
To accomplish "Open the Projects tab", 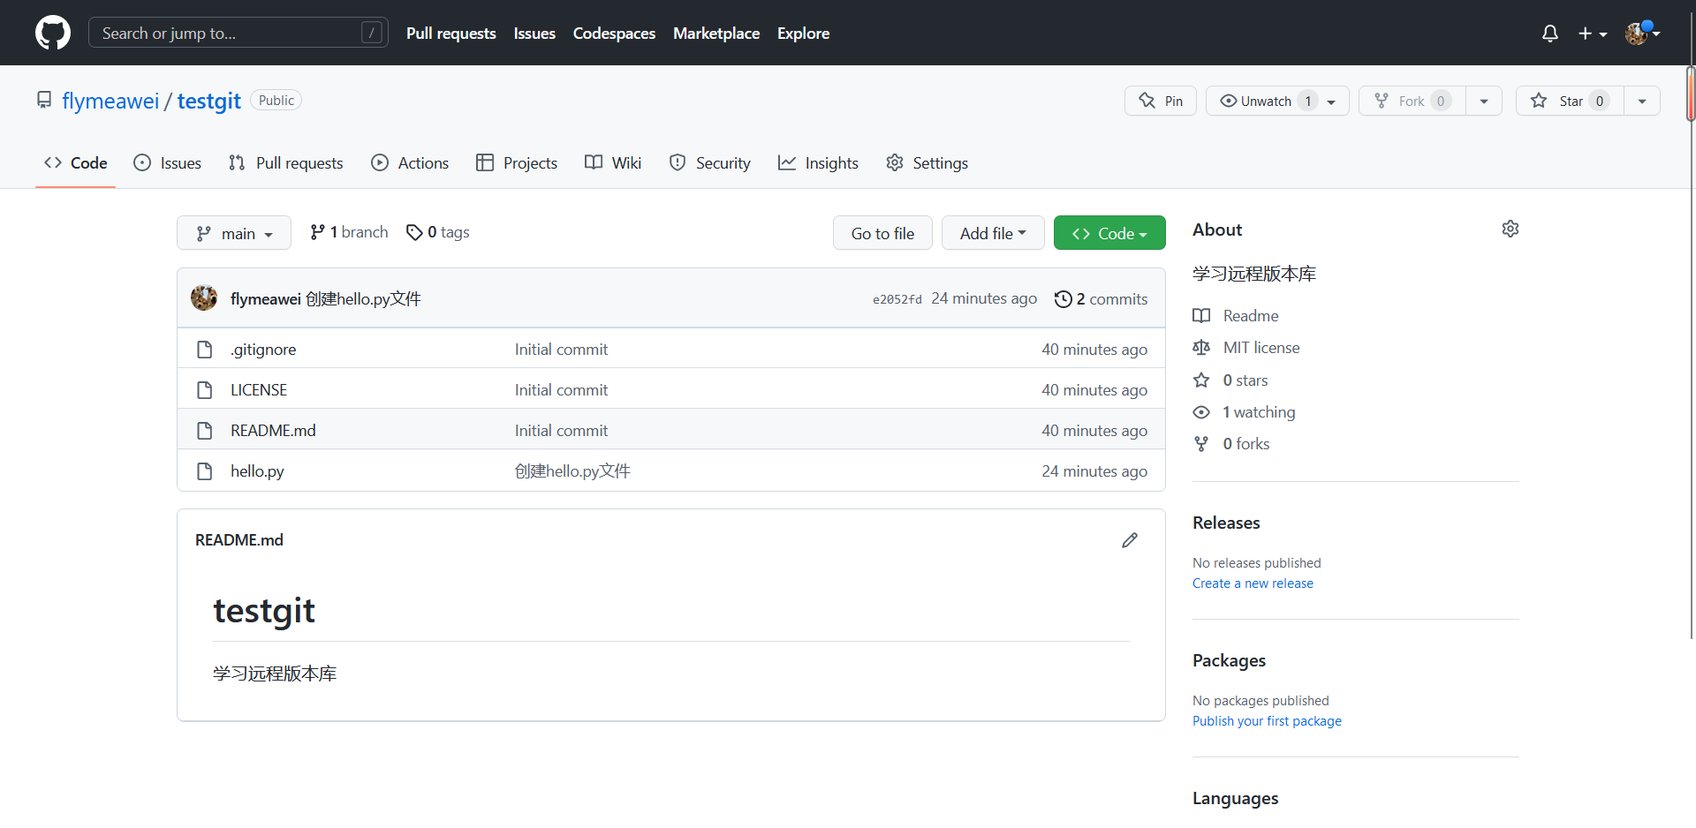I will tap(517, 162).
